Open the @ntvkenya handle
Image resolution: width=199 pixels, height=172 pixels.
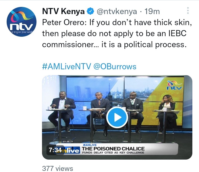[x=117, y=11]
